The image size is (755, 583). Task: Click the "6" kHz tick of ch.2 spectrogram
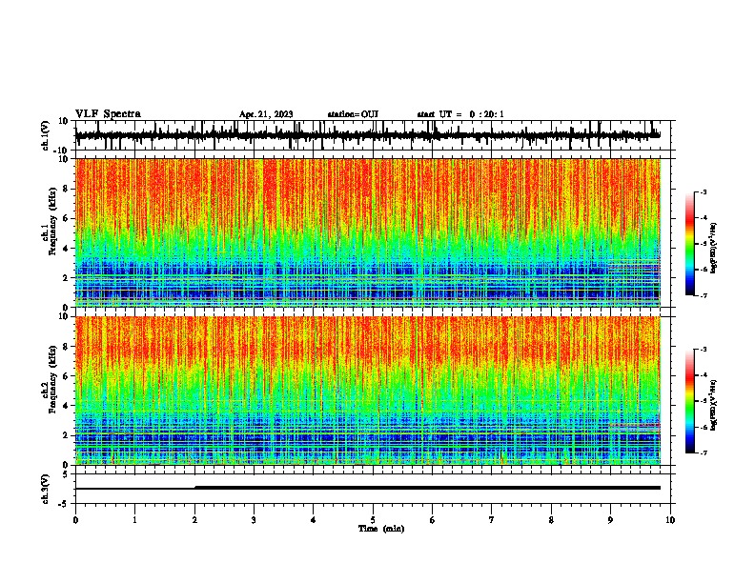(x=66, y=375)
